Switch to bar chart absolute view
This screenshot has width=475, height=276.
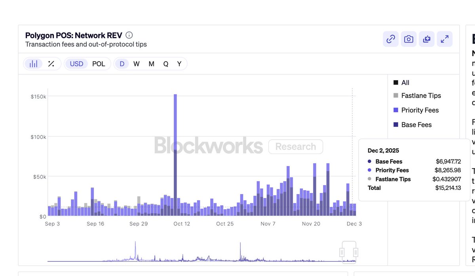click(x=33, y=64)
